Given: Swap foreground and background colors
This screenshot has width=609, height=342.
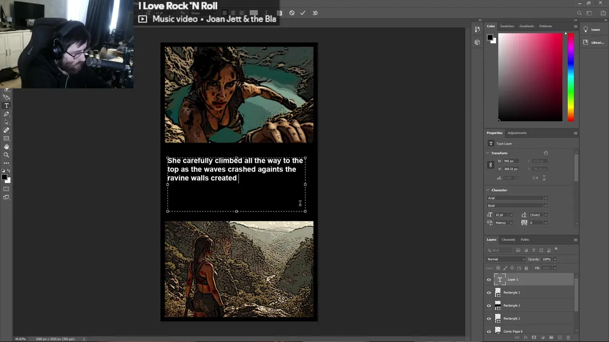Looking at the screenshot, I should click(x=9, y=171).
